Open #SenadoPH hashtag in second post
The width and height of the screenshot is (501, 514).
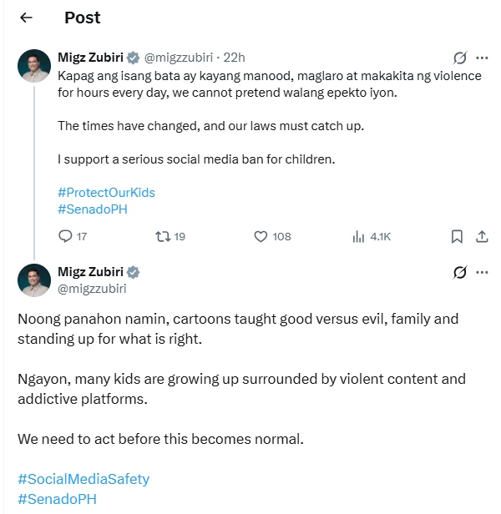57,499
